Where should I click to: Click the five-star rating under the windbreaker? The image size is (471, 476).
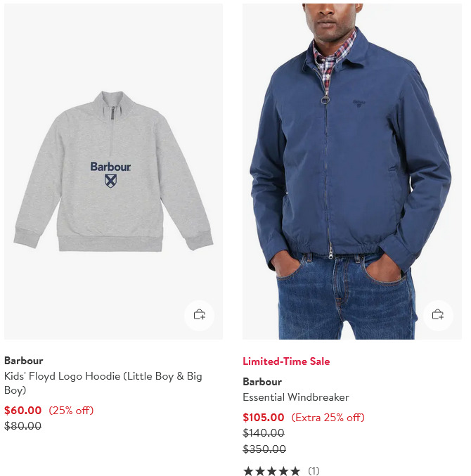coord(271,471)
